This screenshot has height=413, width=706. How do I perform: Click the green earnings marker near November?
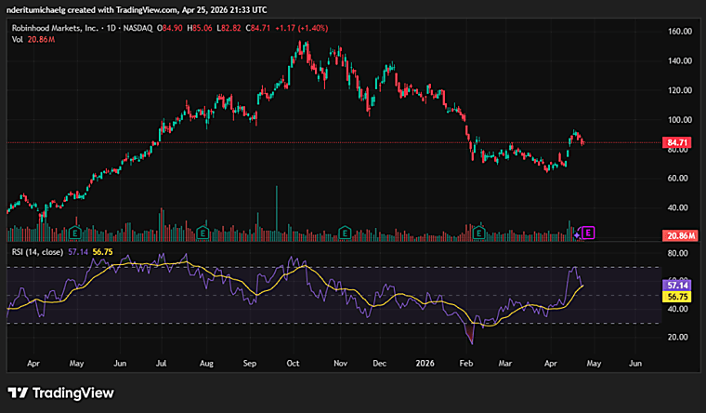(x=345, y=233)
